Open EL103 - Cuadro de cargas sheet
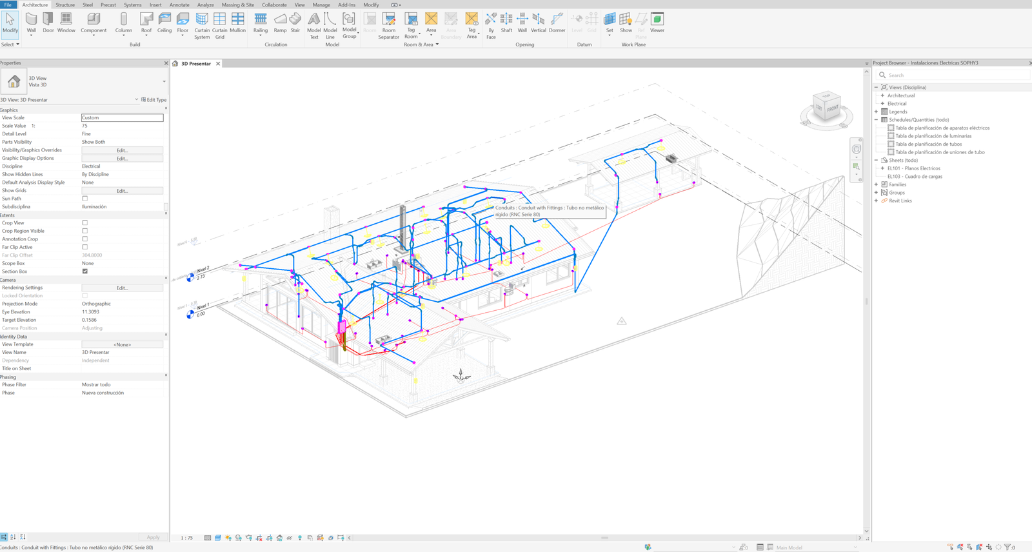Viewport: 1032px width, 552px height. [915, 176]
